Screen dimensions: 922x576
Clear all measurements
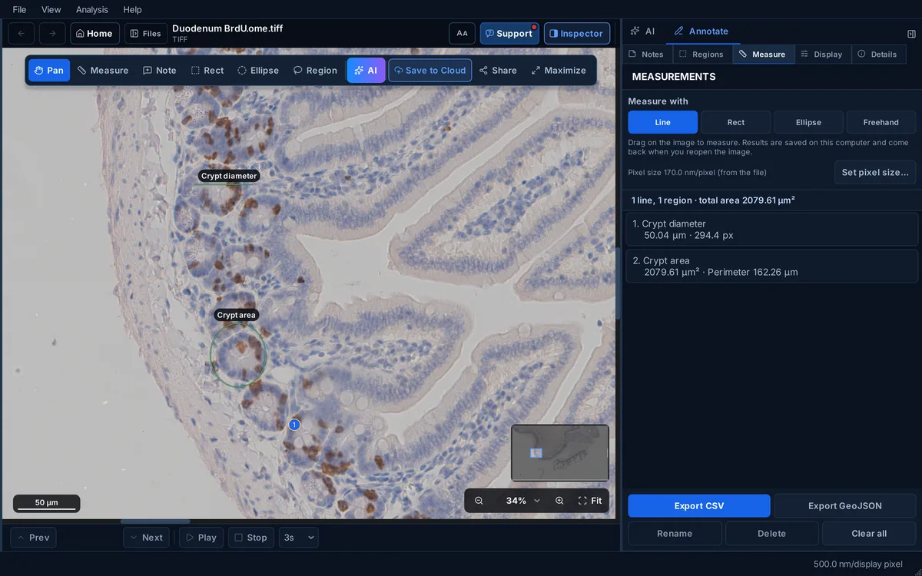tap(869, 534)
